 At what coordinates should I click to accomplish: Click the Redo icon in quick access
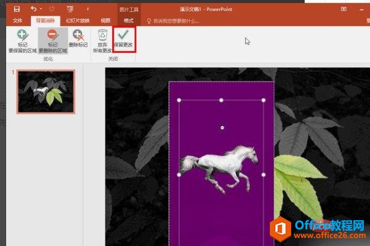pyautogui.click(x=50, y=9)
